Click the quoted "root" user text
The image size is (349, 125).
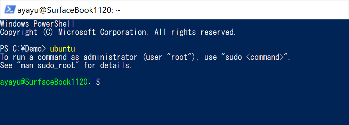pyautogui.click(x=181, y=57)
